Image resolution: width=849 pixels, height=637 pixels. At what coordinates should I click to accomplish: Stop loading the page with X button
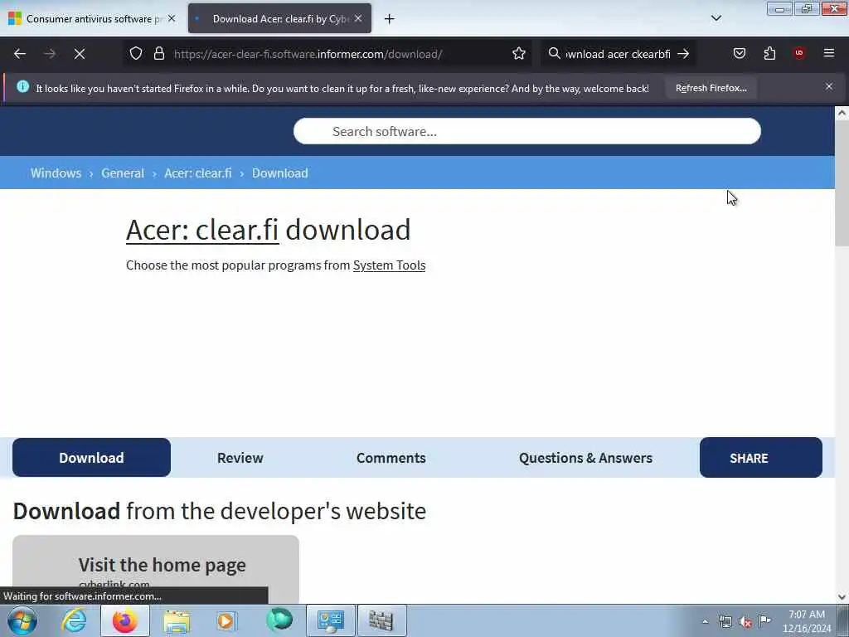(x=80, y=54)
